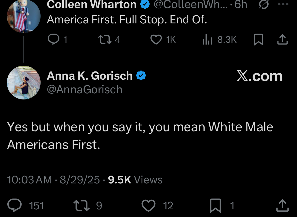Open Colleen Wharton's profile picture
This screenshot has height=217, width=297.
pyautogui.click(x=24, y=17)
